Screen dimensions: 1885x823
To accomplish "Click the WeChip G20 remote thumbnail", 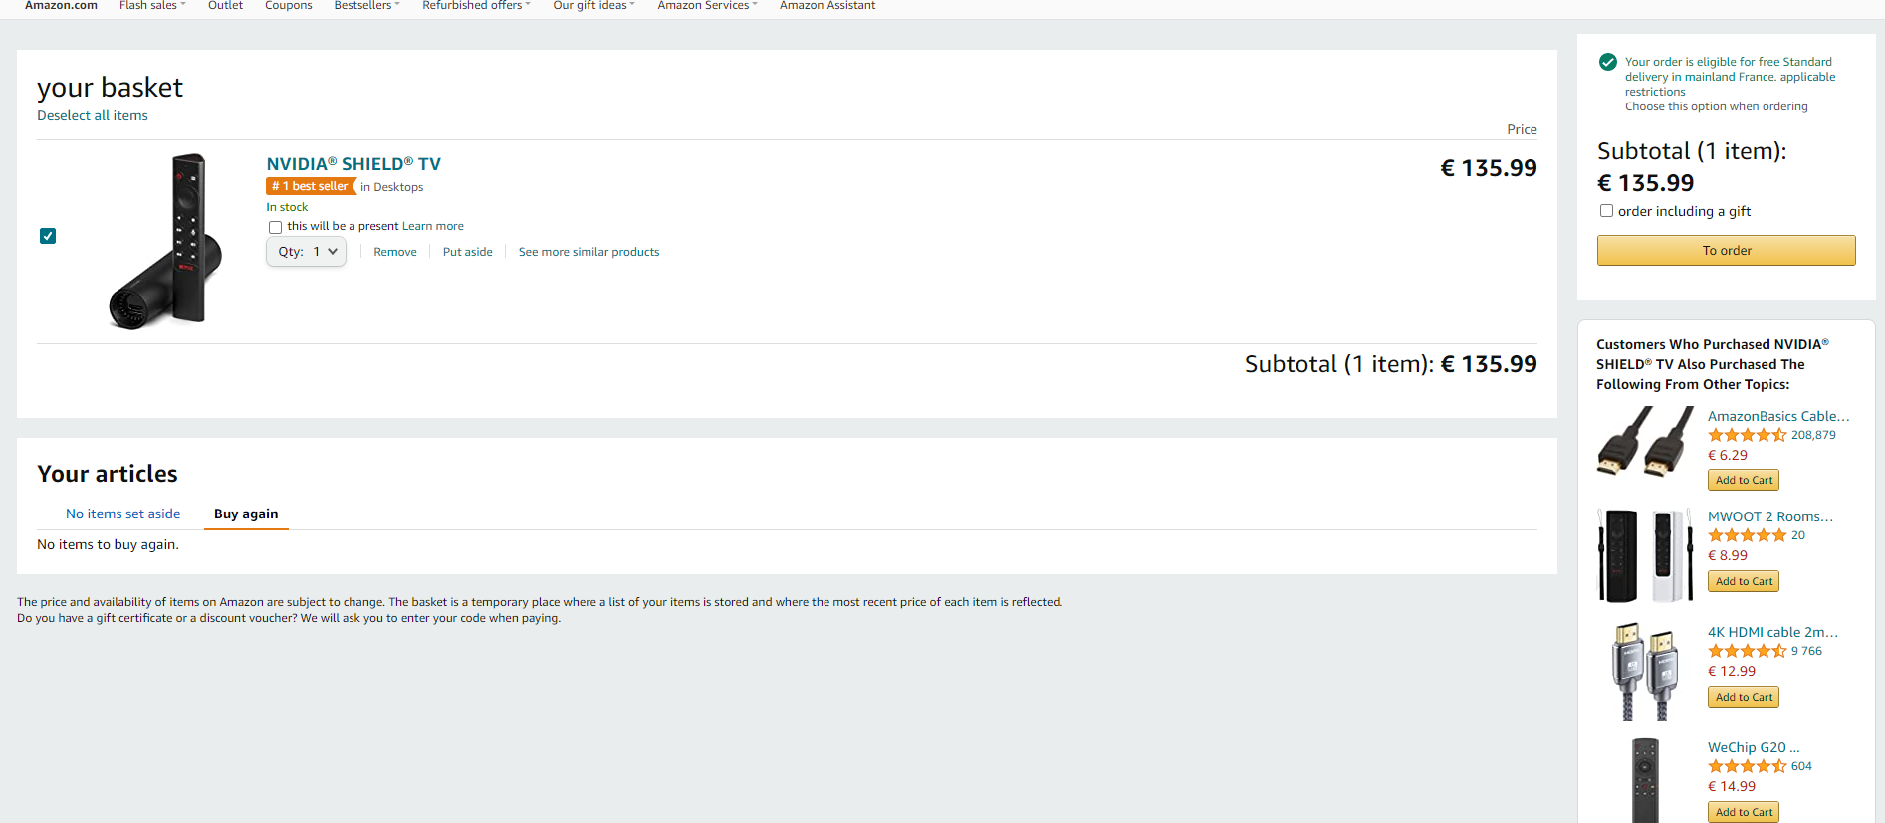I will (x=1645, y=780).
